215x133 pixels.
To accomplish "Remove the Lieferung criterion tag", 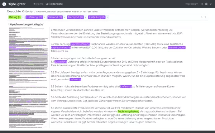I will (x=45, y=17).
